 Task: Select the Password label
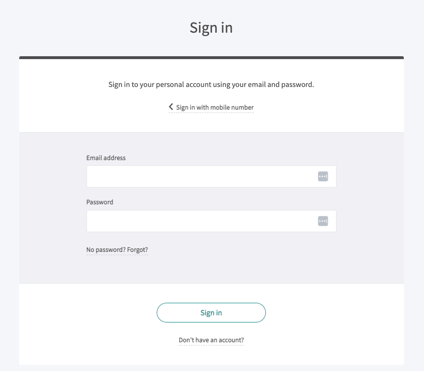[100, 202]
